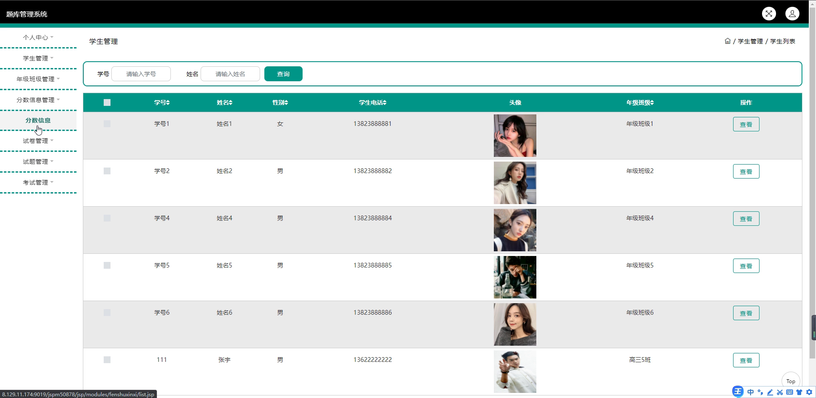Open the user profile icon in header
Image resolution: width=816 pixels, height=398 pixels.
[x=792, y=14]
